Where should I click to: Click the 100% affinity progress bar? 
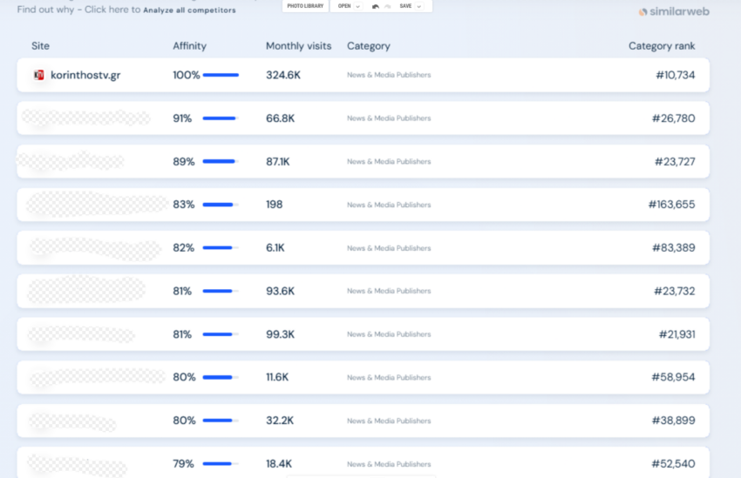[x=221, y=75]
